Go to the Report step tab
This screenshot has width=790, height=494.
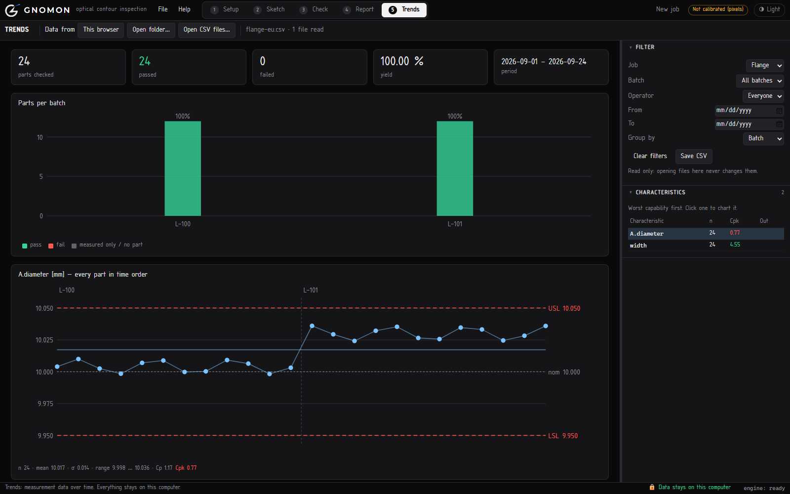click(358, 9)
